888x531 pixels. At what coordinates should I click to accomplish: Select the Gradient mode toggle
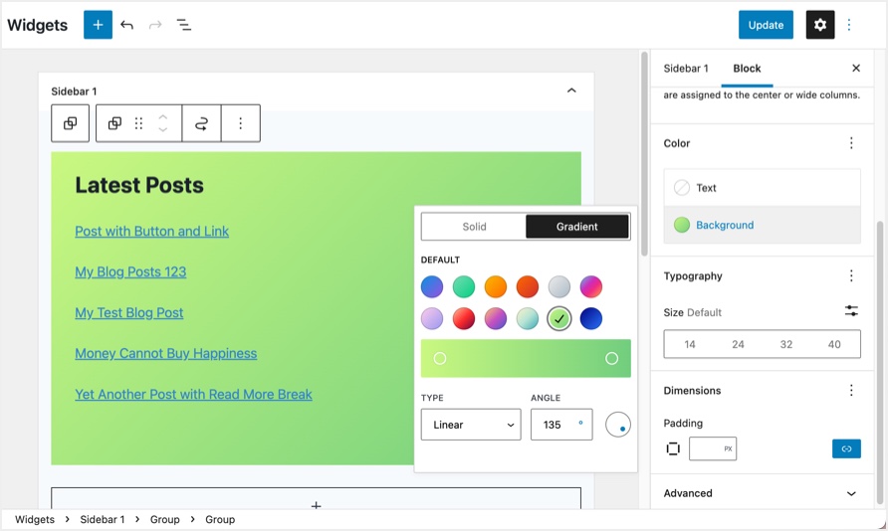[577, 227]
